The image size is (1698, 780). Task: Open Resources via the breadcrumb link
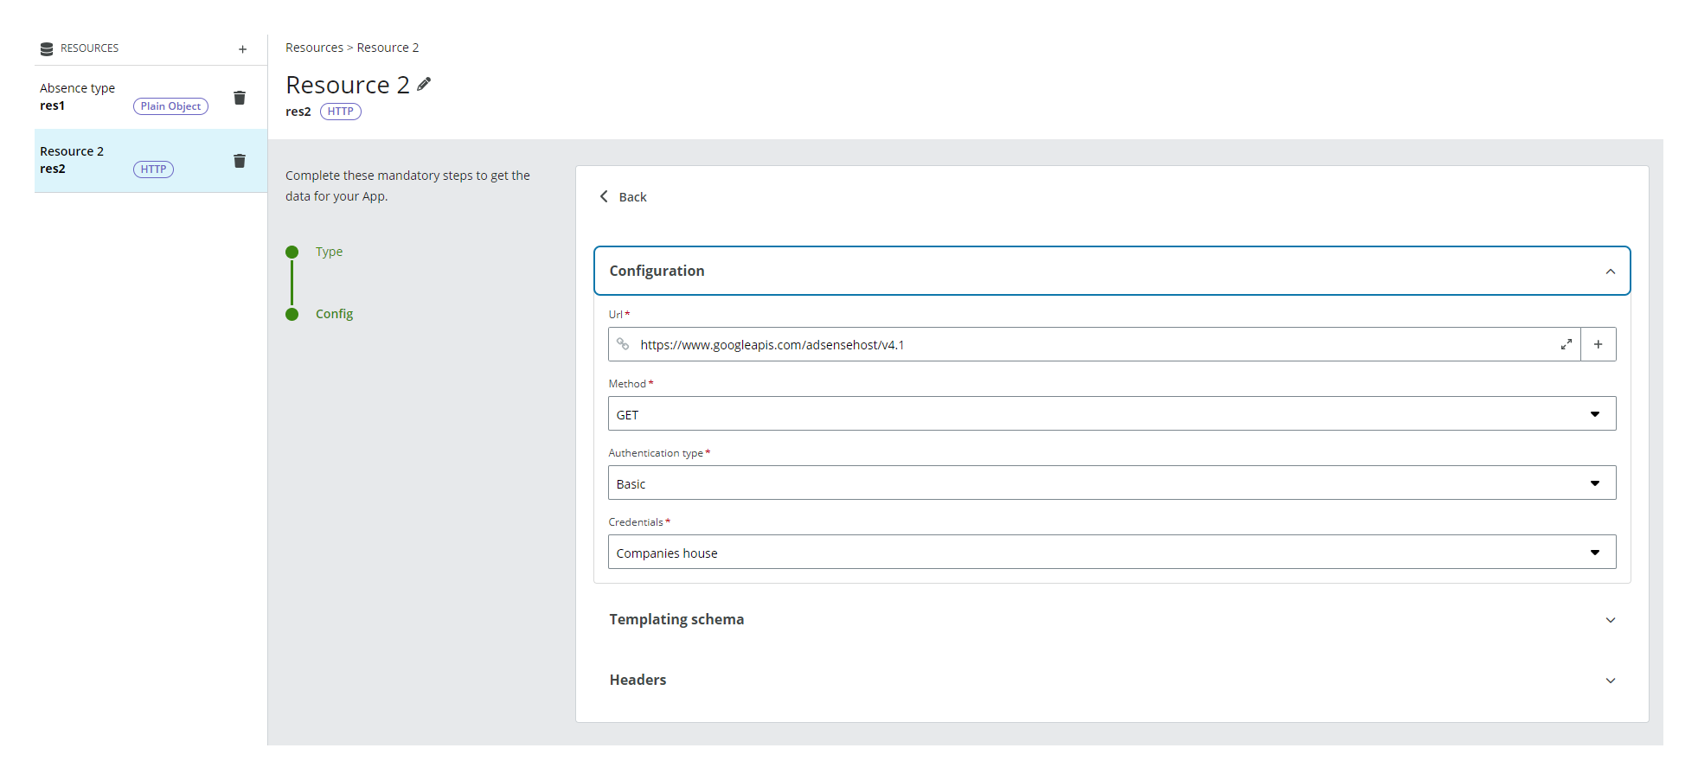click(314, 47)
